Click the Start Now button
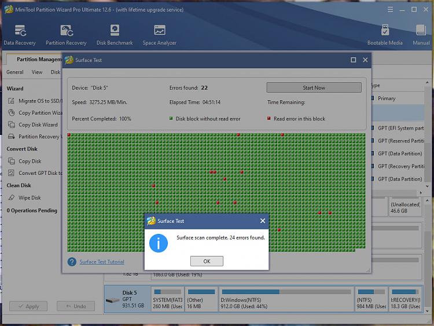 point(314,87)
